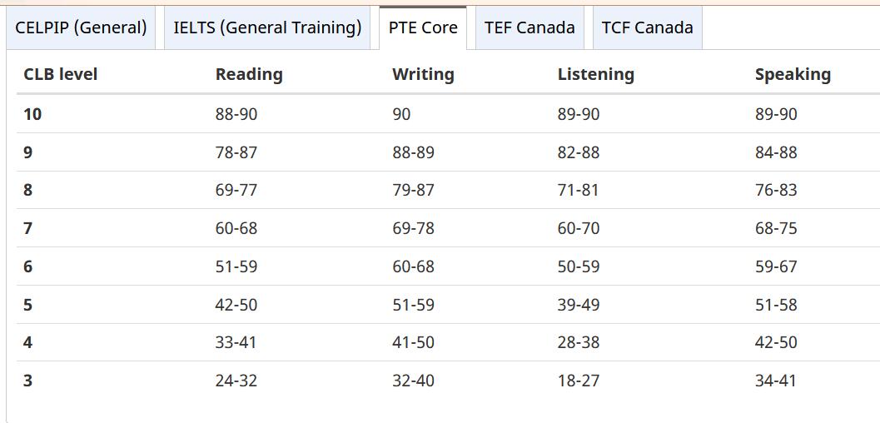Switch to the TEF Canada tab
This screenshot has width=880, height=423.
tap(529, 28)
